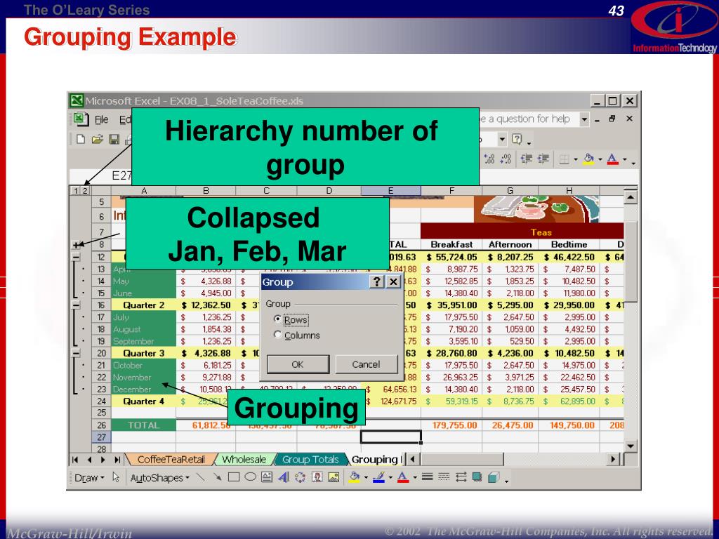Click Line Style icon
719x539 pixels.
tap(428, 477)
